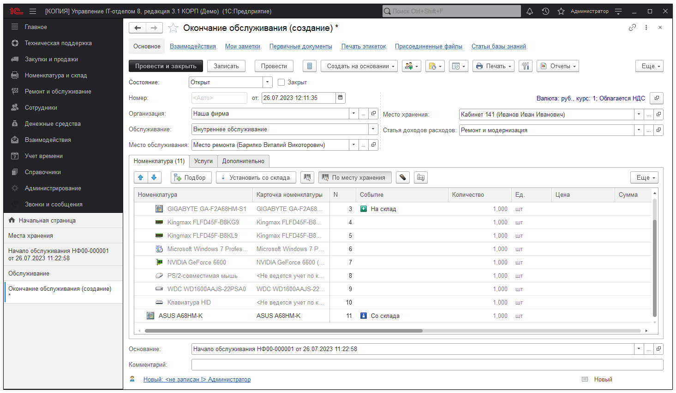676x393 pixels.
Task: Click the document movements report icon
Action: [x=309, y=66]
